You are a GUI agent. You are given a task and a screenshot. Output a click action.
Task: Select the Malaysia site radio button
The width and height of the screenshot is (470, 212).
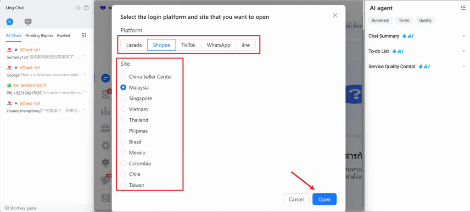123,87
